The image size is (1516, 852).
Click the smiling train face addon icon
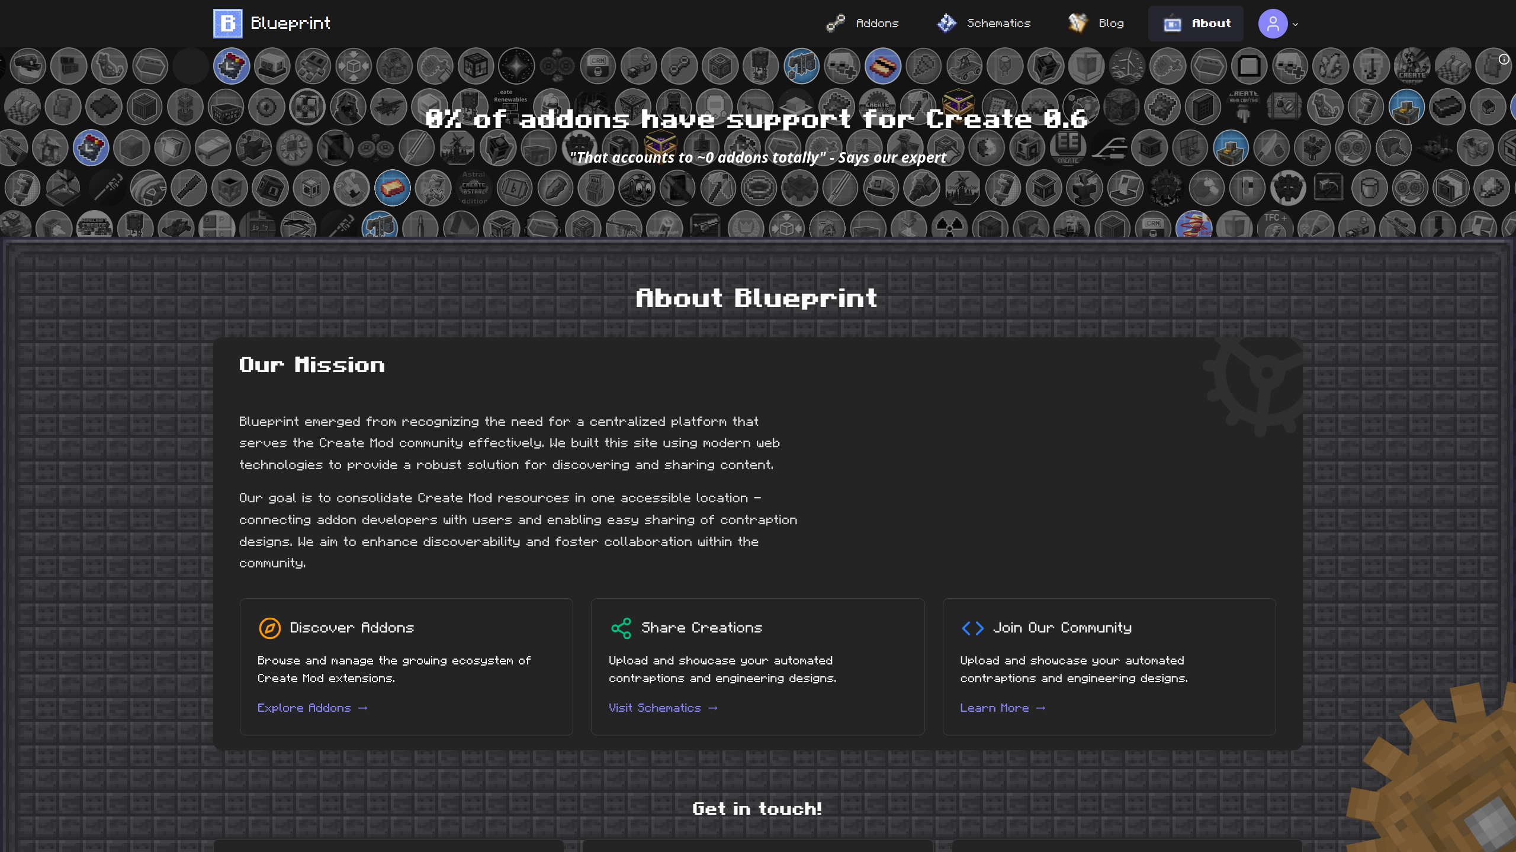tap(637, 188)
